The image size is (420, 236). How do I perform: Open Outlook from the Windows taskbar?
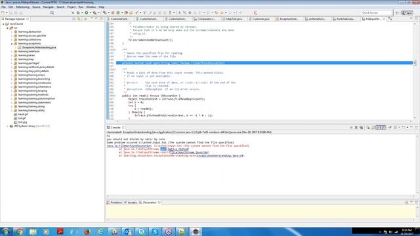[x=128, y=231]
